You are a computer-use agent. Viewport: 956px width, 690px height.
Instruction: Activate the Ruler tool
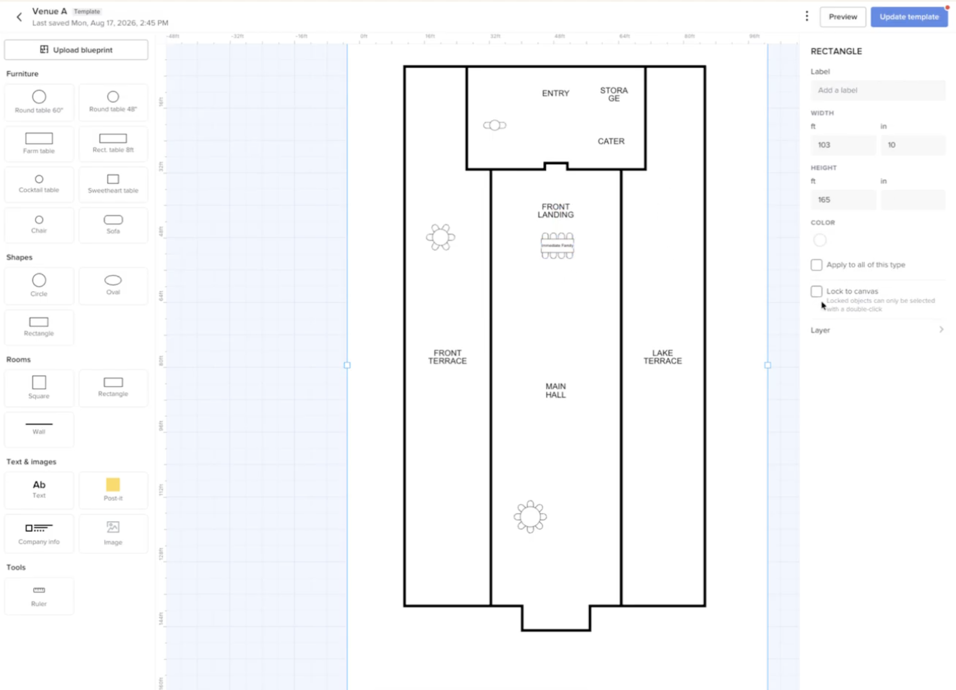(39, 596)
